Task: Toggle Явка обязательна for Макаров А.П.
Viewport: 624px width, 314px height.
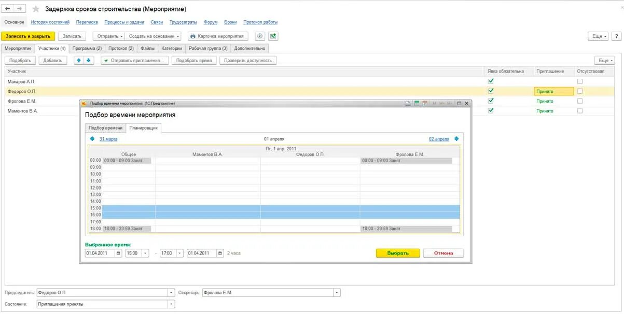Action: (x=491, y=81)
